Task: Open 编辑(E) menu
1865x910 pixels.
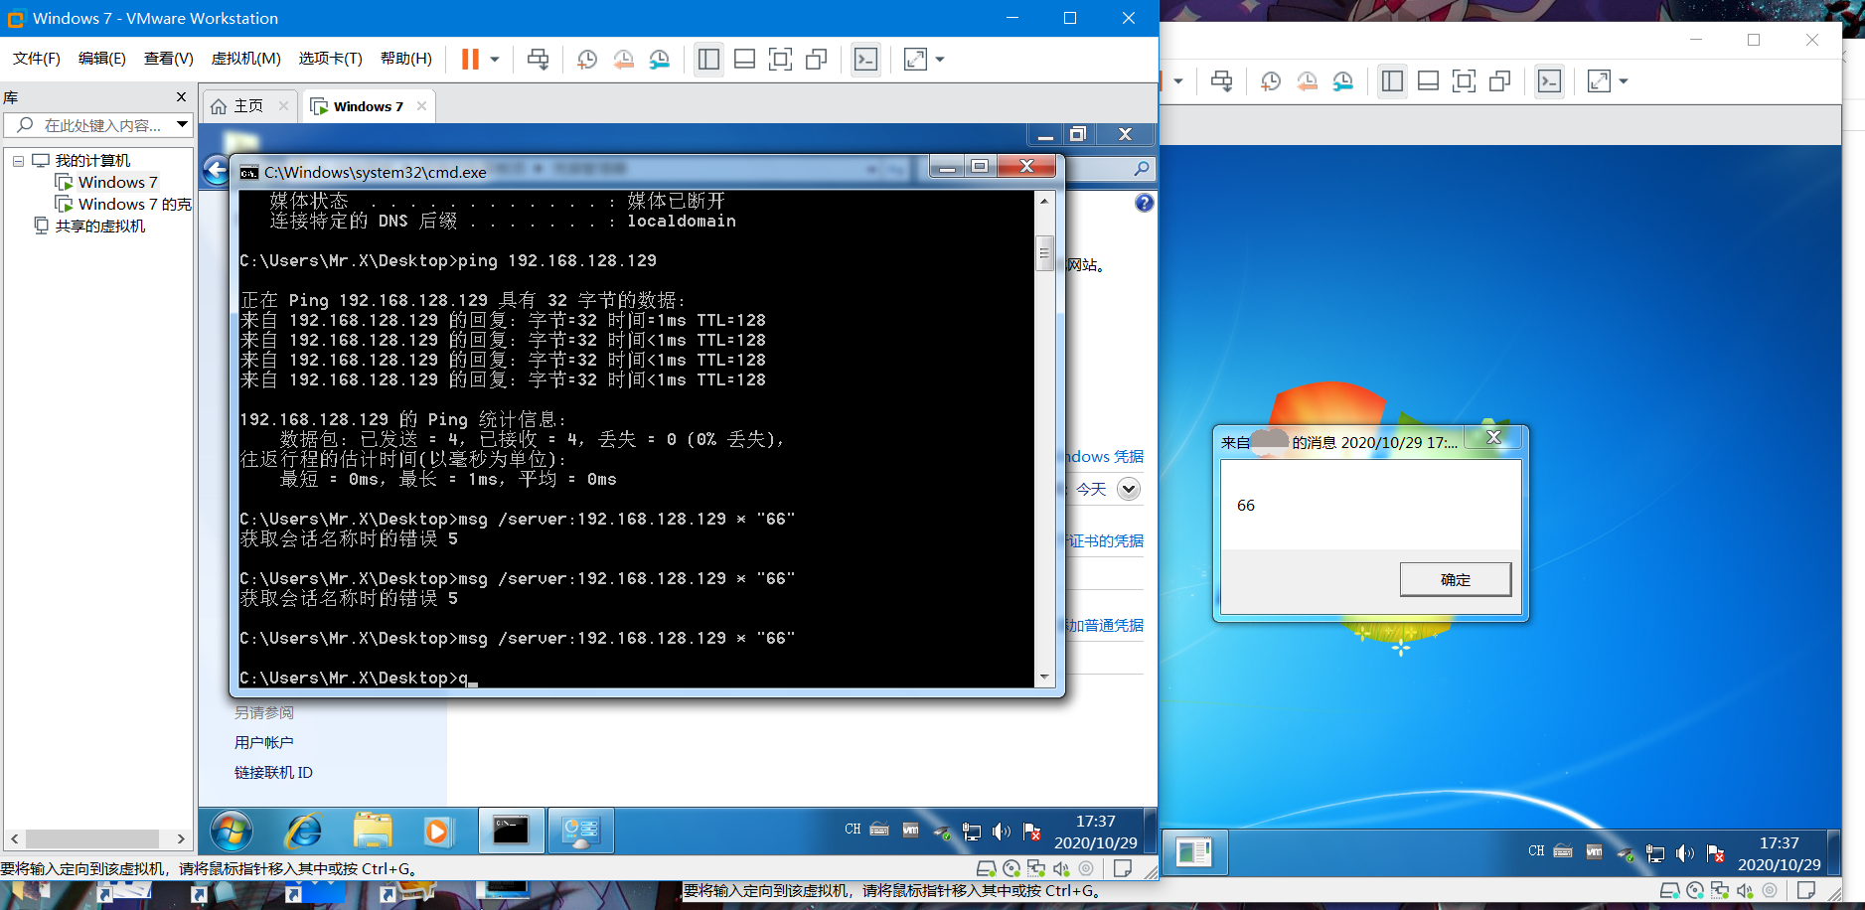Action: 102,59
